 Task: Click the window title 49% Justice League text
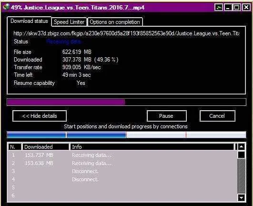tap(78, 8)
